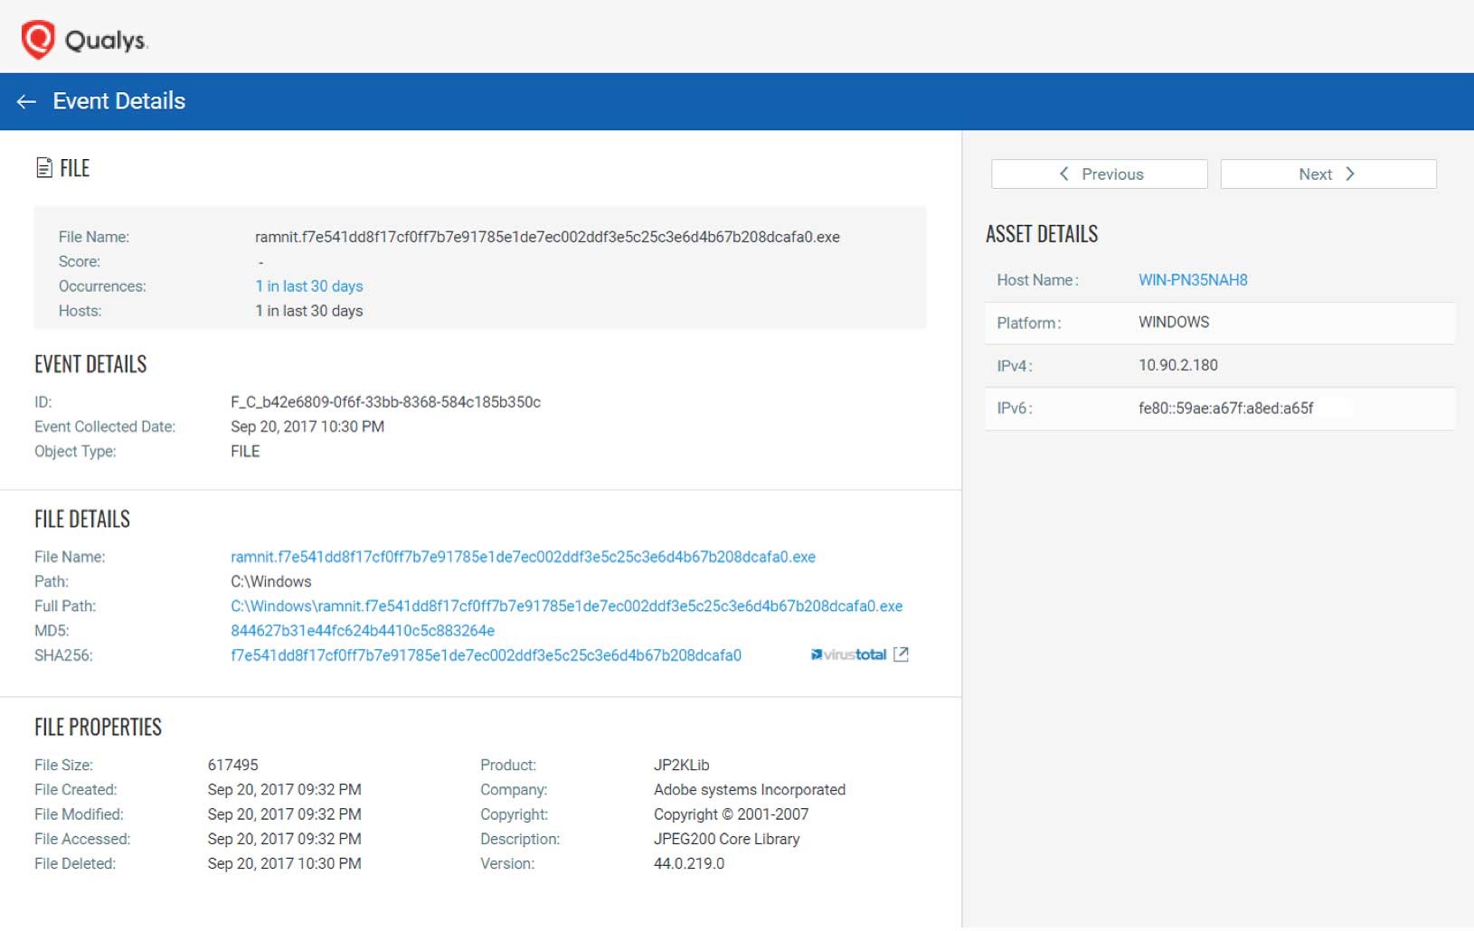The image size is (1474, 931).
Task: Open the VirusTotal external link icon
Action: click(x=901, y=654)
